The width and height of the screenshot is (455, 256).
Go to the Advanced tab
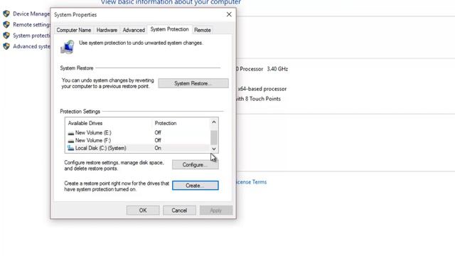coord(134,30)
